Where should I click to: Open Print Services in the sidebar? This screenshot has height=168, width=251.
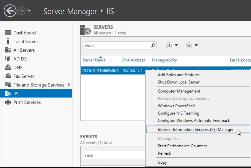click(x=27, y=102)
